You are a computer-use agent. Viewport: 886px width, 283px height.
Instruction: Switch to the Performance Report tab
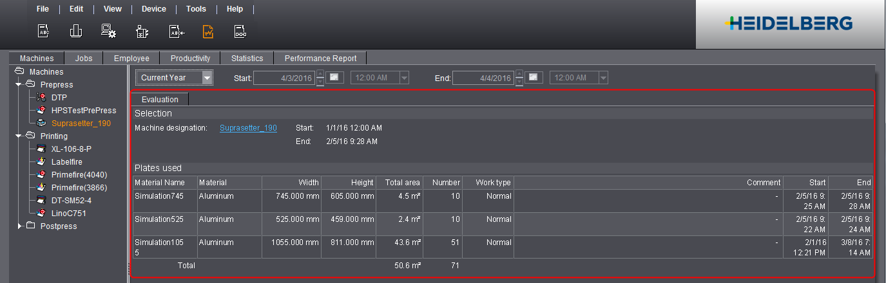320,58
